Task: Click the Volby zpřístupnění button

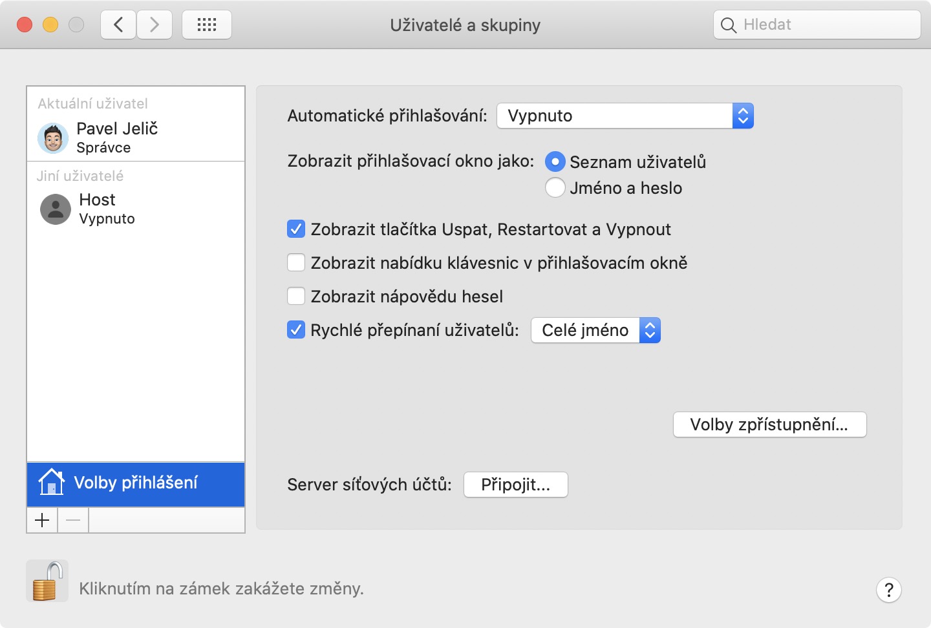Action: [x=769, y=424]
